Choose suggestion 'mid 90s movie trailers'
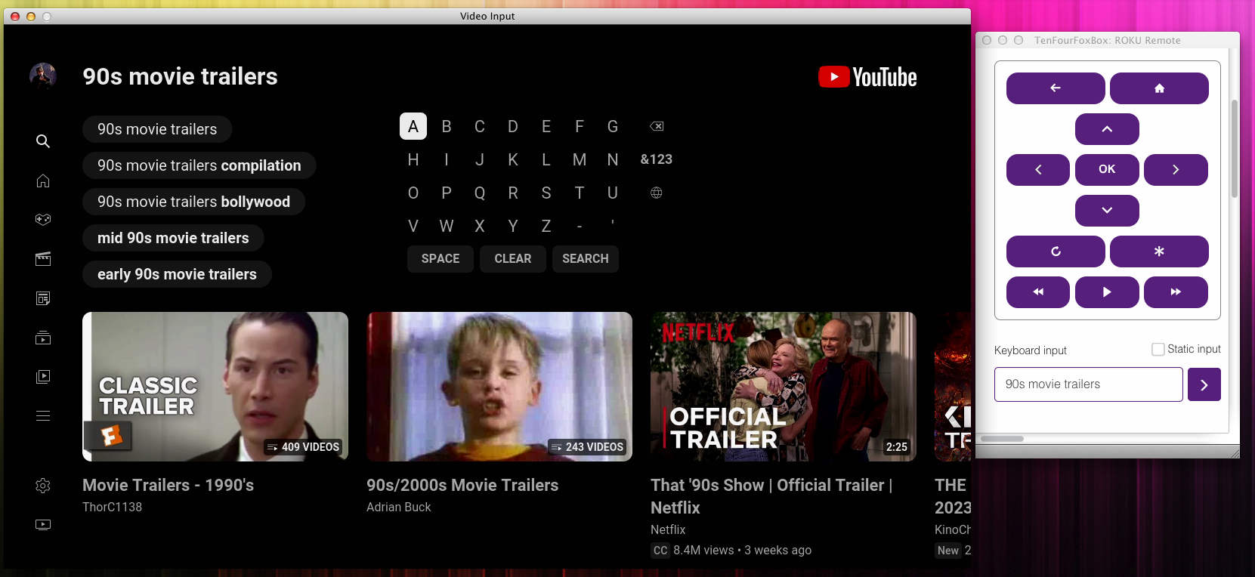 coord(173,238)
